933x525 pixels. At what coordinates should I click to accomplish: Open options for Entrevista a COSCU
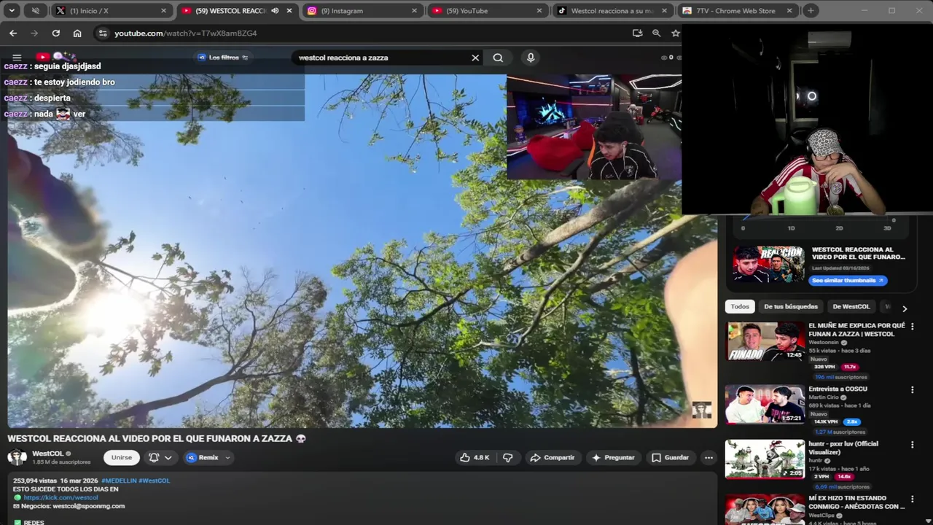(912, 390)
